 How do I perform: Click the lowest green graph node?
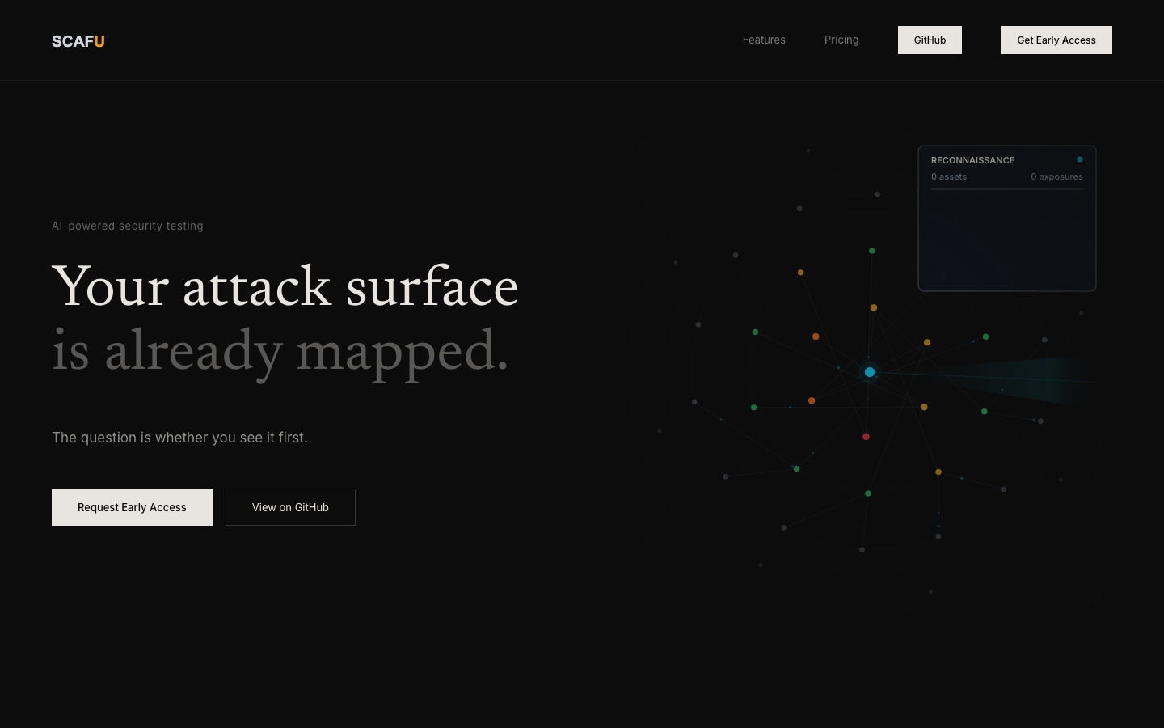click(x=867, y=493)
